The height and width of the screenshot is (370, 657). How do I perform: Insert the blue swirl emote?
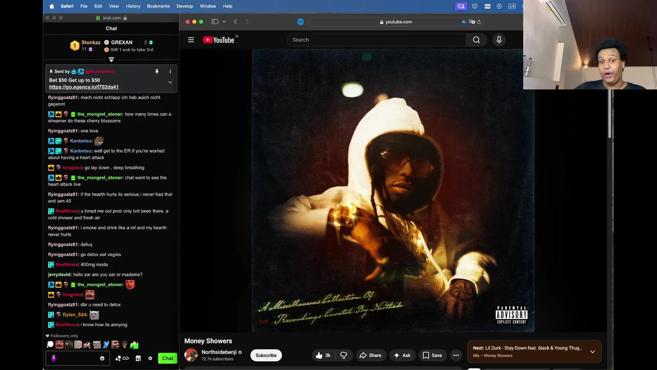click(x=106, y=345)
